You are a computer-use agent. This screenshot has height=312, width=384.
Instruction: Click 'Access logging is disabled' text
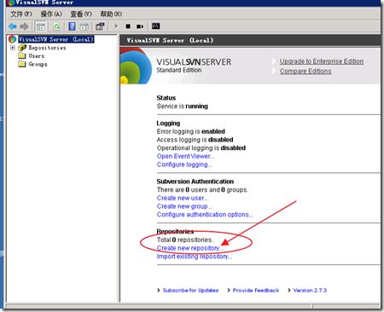click(x=195, y=140)
